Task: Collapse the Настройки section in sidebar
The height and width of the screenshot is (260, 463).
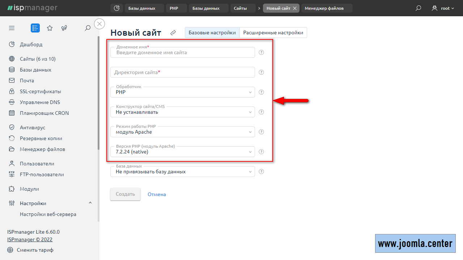Action: (90, 203)
